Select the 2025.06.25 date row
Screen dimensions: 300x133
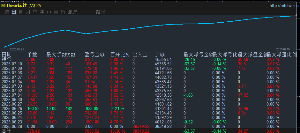click(x=12, y=113)
